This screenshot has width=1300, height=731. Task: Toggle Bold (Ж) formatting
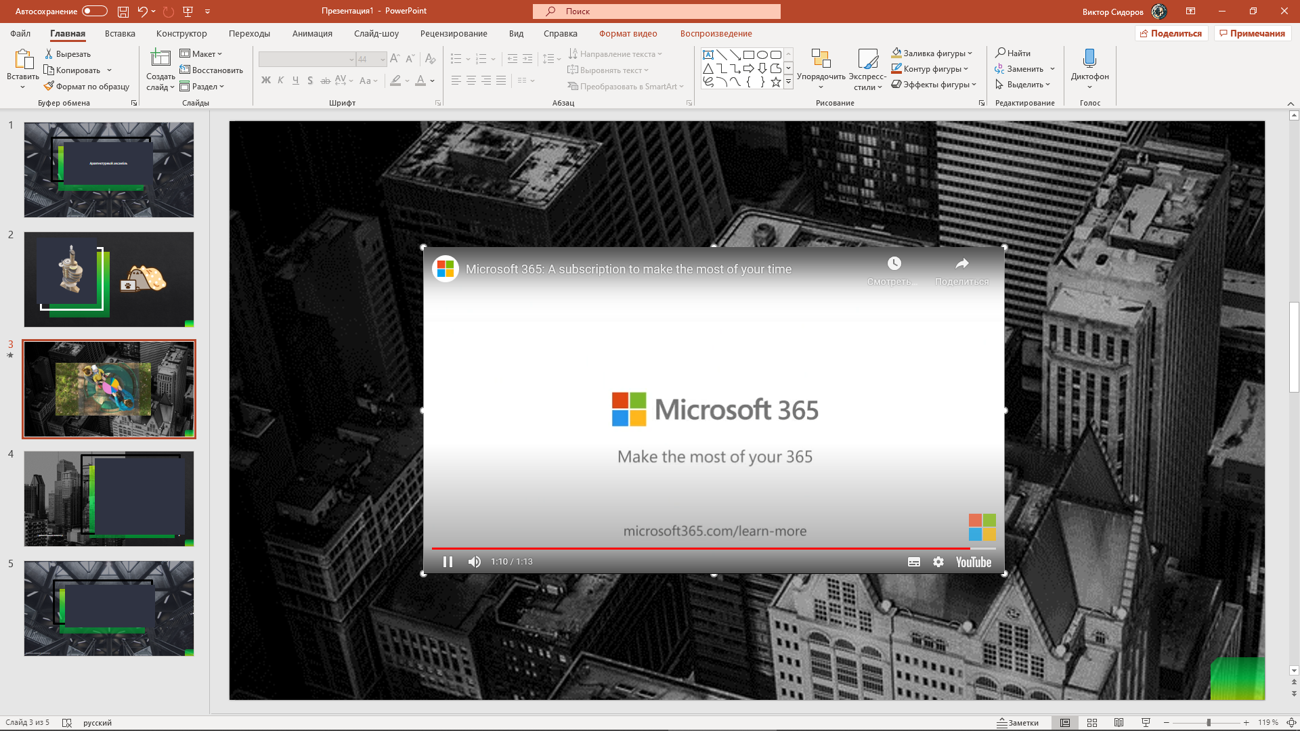pos(266,81)
